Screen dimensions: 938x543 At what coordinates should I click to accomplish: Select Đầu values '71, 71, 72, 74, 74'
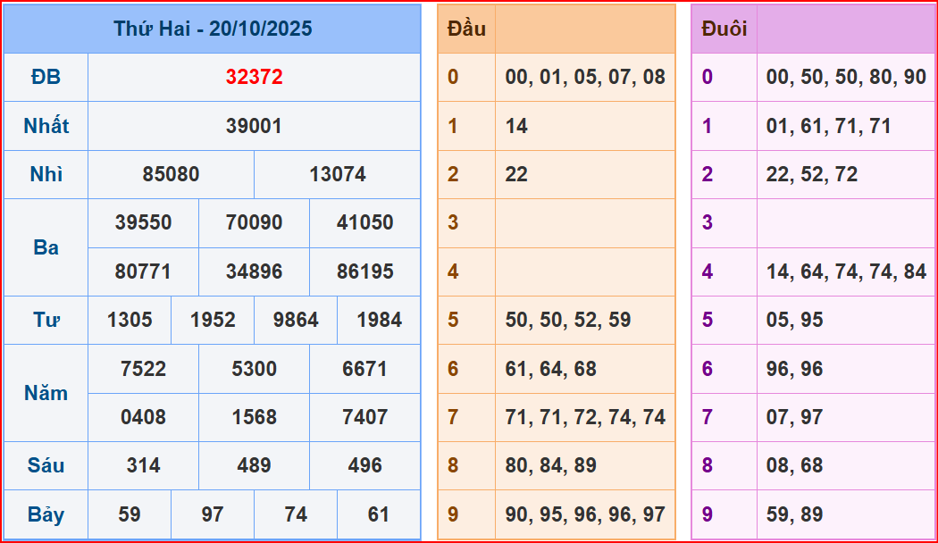click(x=585, y=417)
